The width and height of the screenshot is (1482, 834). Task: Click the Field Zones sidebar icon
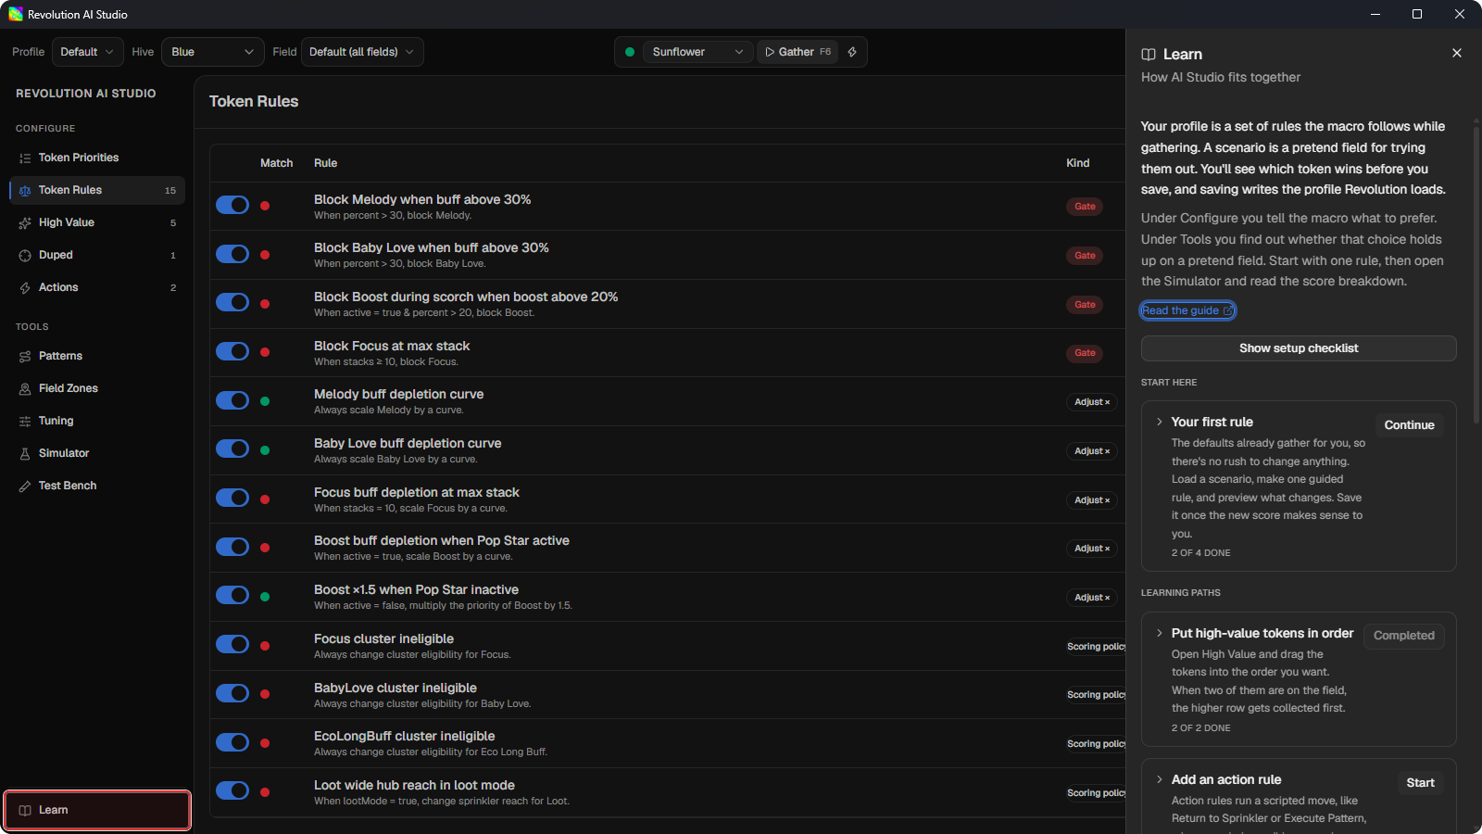coord(25,389)
